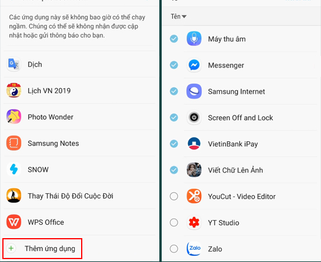Tap the Google Translate (Dịch) app icon

(14, 64)
